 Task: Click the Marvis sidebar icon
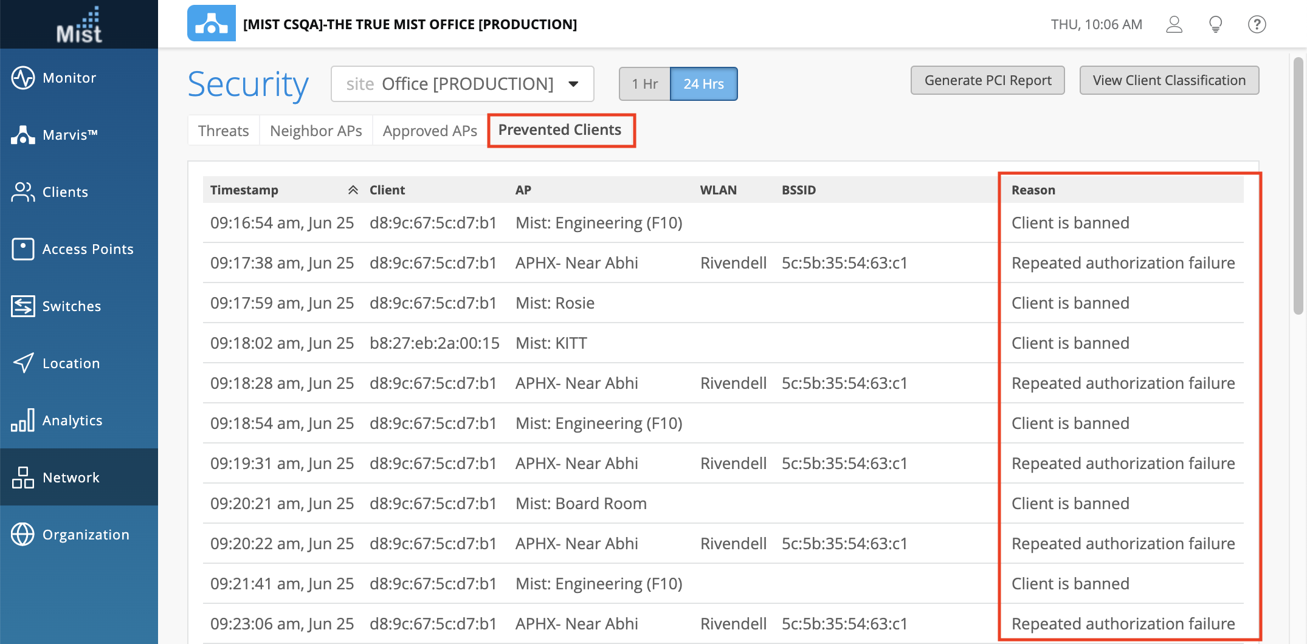click(23, 135)
